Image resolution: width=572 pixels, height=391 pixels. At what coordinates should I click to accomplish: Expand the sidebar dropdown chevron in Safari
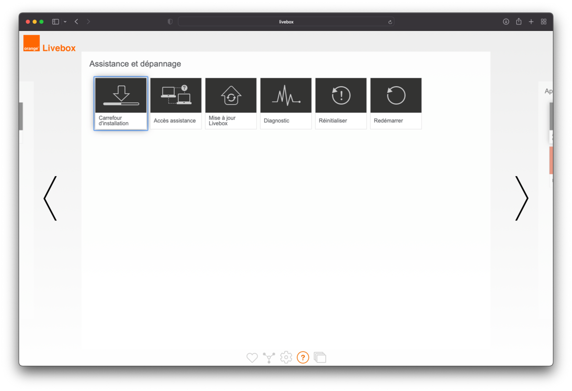(x=65, y=21)
